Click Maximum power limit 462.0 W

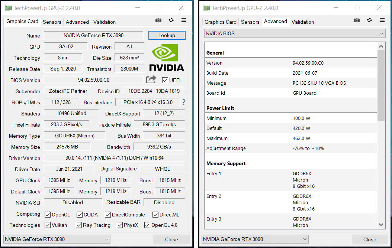[302, 138]
